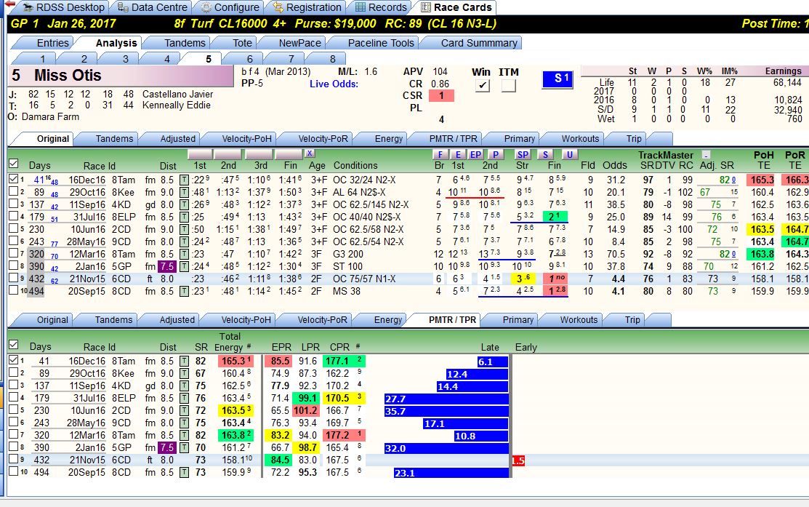809x507 pixels.
Task: Click the red 1.5 Early bar
Action: coord(518,460)
